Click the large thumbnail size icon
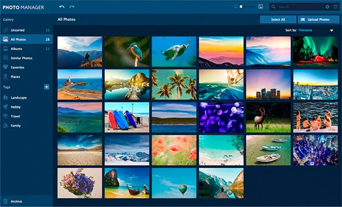The image size is (342, 207). tap(260, 7)
